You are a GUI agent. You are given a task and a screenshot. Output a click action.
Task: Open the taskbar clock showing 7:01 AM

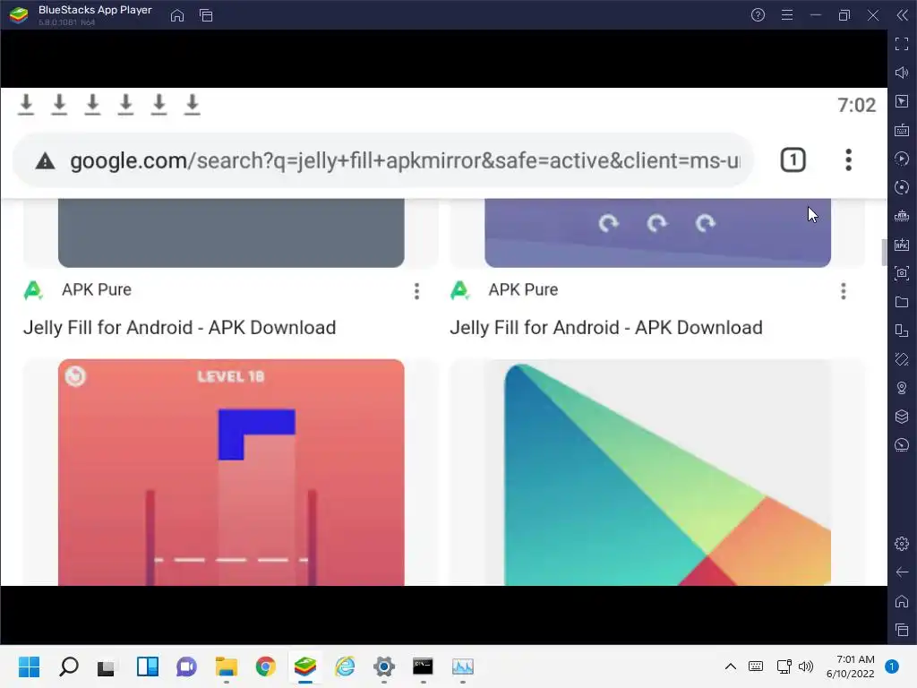851,666
